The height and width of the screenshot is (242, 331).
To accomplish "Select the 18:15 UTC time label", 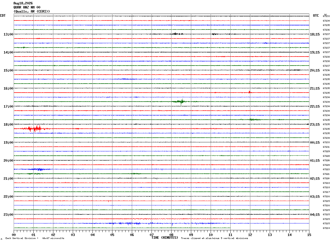I will (315, 34).
